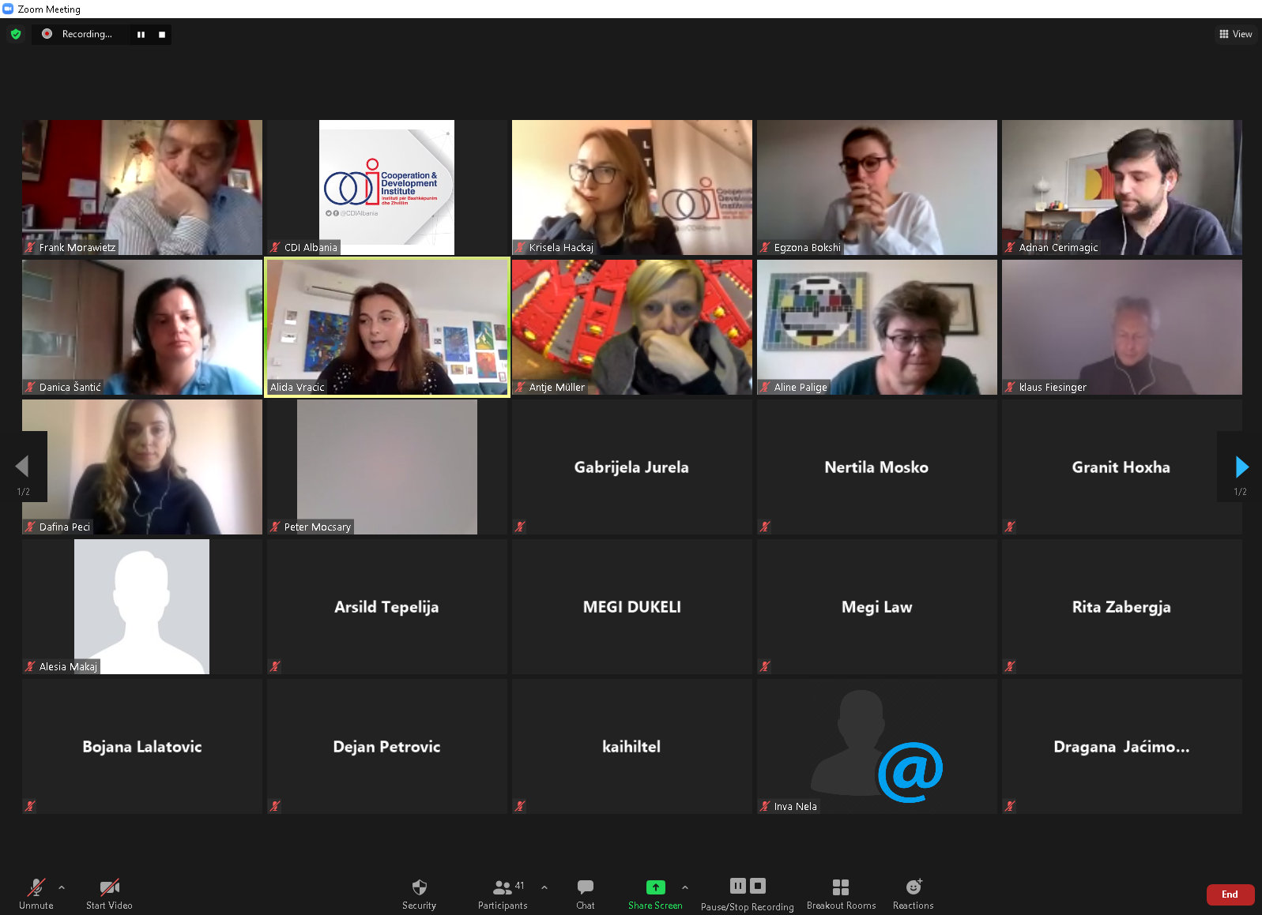Pause recording in bottom toolbar
This screenshot has width=1262, height=915.
pyautogui.click(x=737, y=886)
